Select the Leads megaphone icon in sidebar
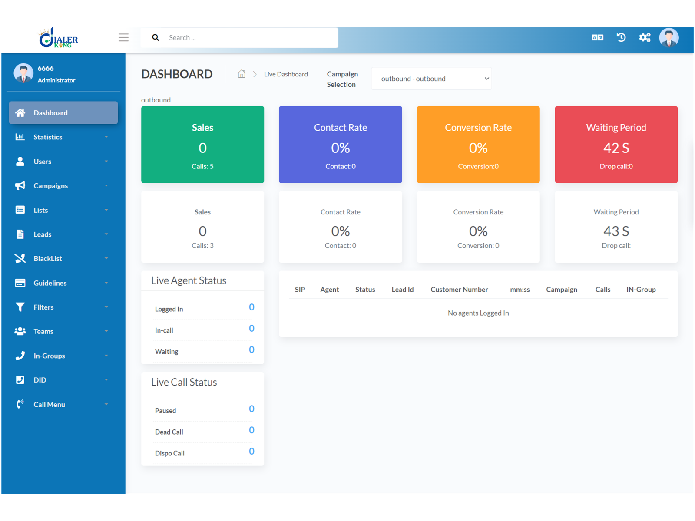The width and height of the screenshot is (695, 521). [20, 234]
